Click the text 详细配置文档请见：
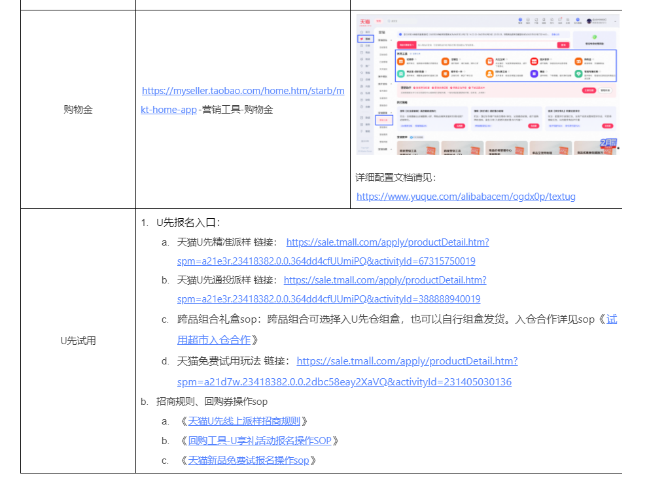Screen dimensions: 666x482 coord(395,178)
